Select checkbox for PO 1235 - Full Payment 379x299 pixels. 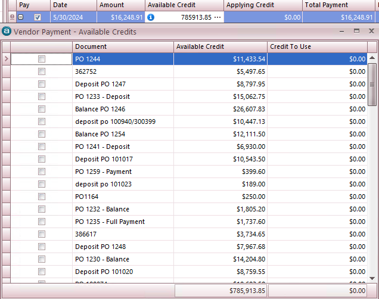coord(42,222)
